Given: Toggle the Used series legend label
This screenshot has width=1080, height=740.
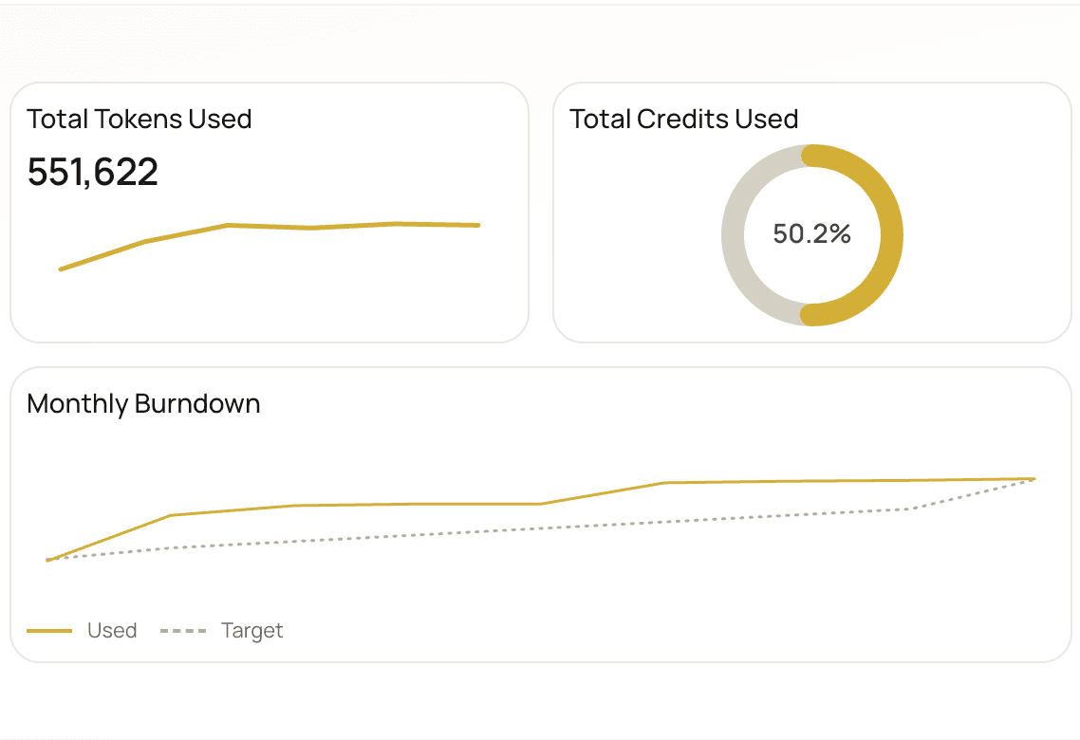Looking at the screenshot, I should pyautogui.click(x=112, y=631).
